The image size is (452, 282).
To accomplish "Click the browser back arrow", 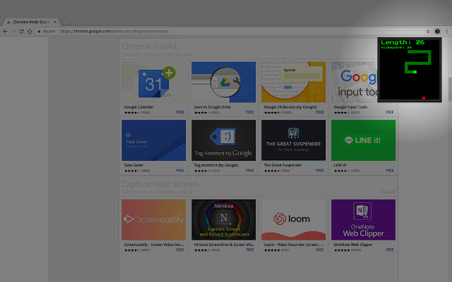I will tap(5, 31).
